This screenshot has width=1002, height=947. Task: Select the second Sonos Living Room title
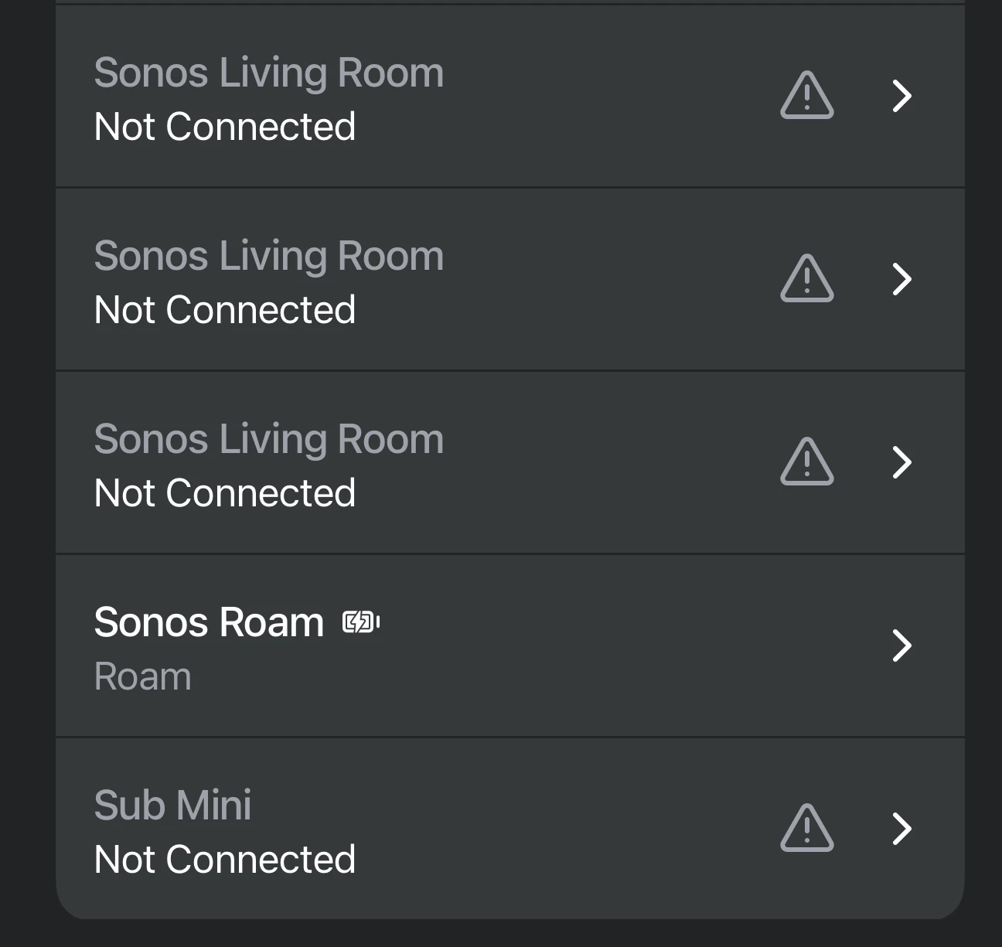(269, 257)
